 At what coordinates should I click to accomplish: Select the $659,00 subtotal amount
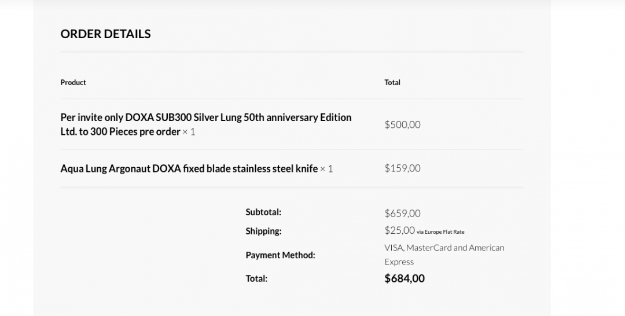pyautogui.click(x=402, y=214)
